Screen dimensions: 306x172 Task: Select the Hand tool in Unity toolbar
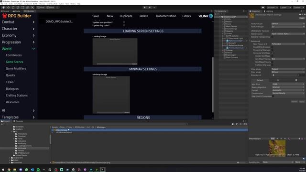pyautogui.click(x=3, y=8)
